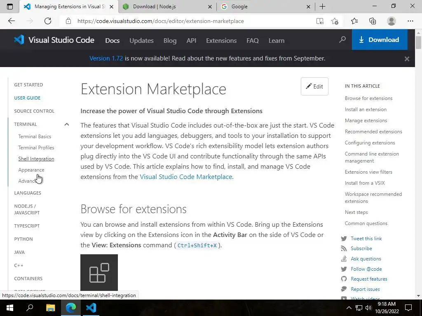
Task: Click the Edit page button
Action: [314, 86]
